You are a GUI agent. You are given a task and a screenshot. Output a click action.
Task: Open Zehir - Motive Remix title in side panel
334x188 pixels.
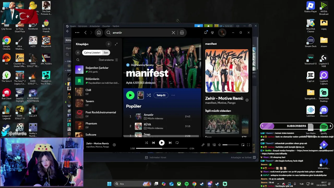(224, 98)
